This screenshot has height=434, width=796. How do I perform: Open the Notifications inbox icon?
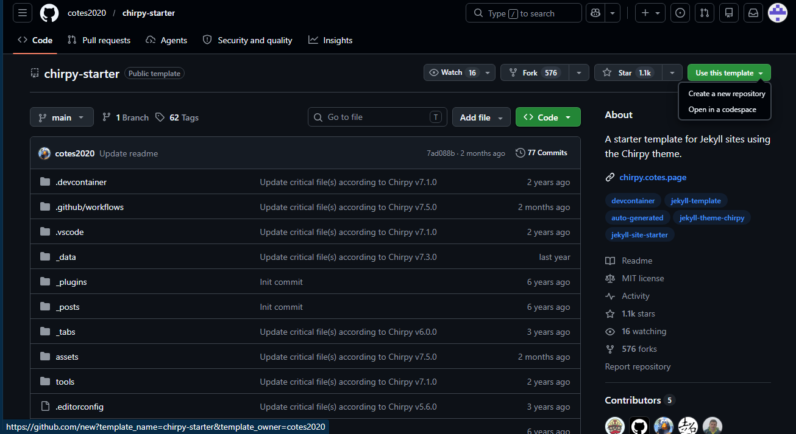[x=753, y=13]
